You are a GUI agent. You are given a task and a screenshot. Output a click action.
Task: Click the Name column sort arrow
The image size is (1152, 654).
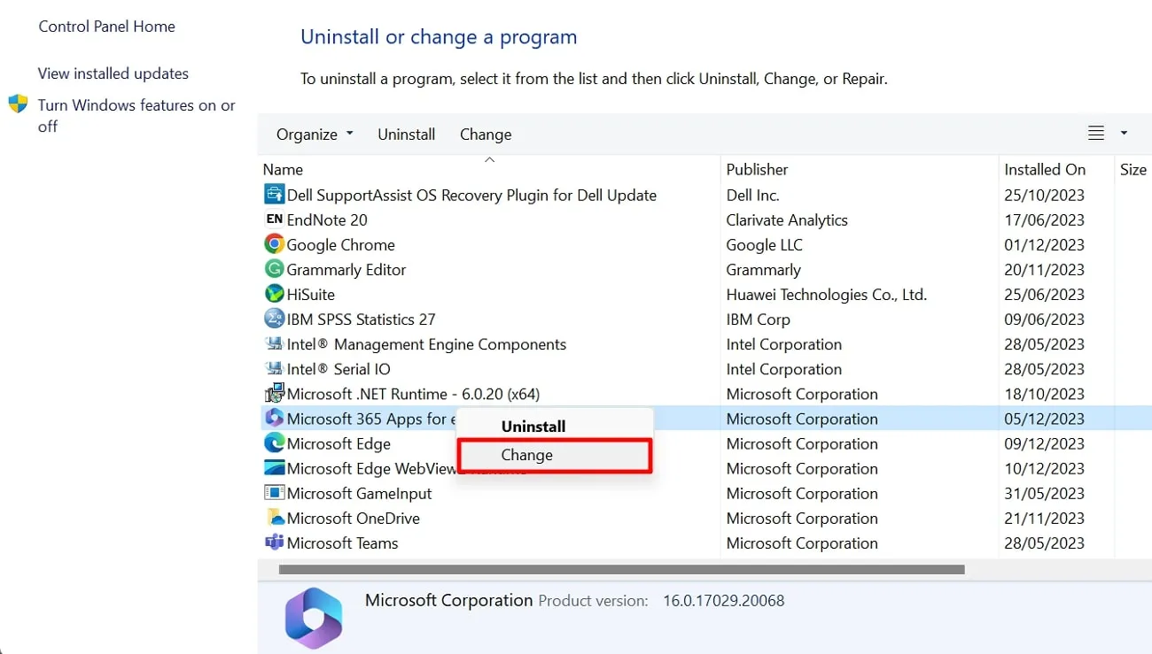(489, 160)
